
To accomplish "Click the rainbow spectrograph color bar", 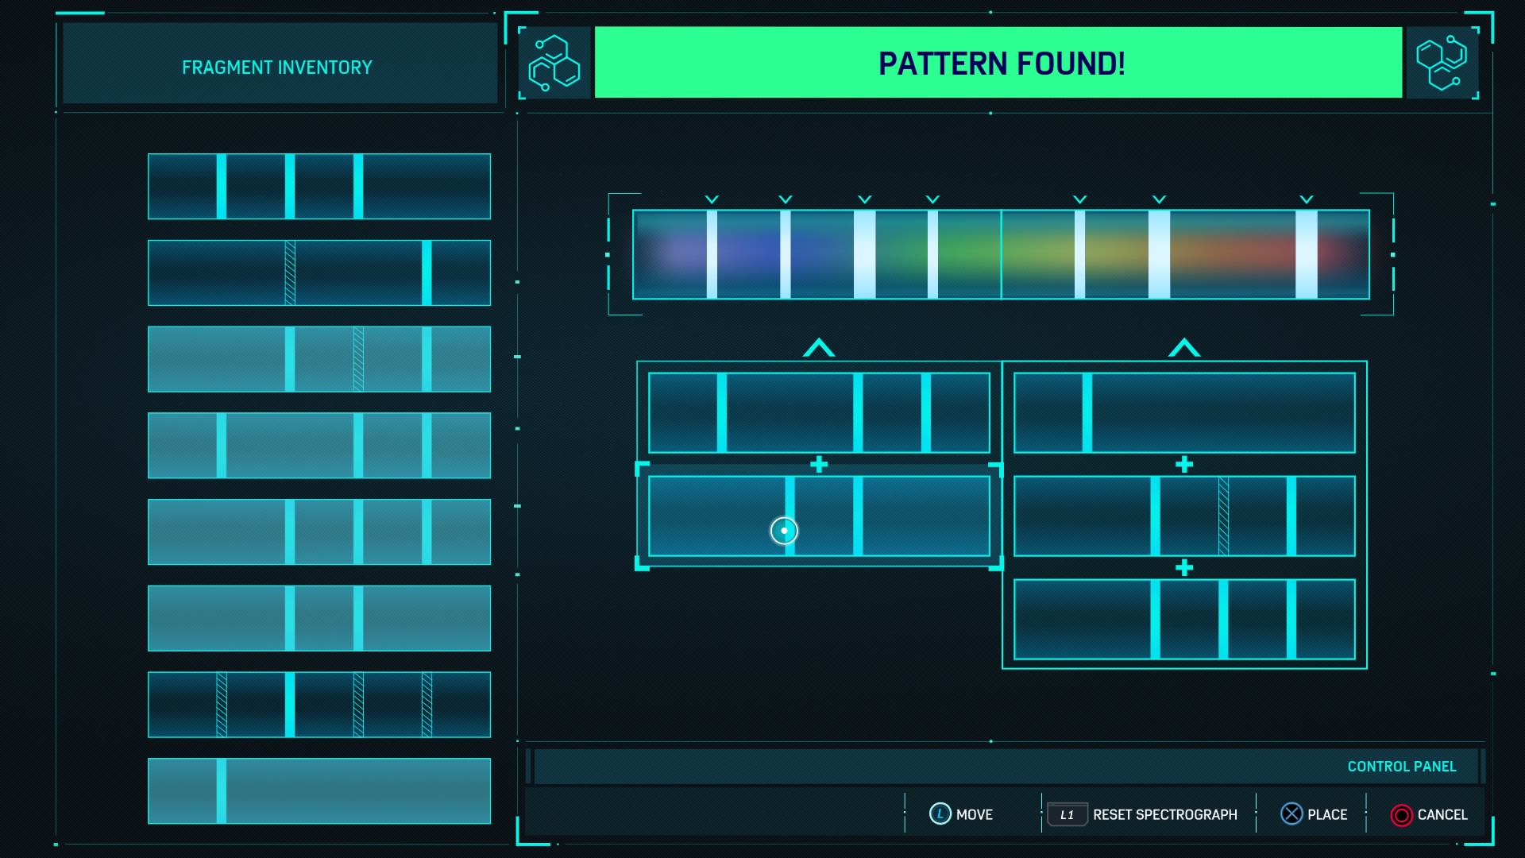I will [1001, 254].
